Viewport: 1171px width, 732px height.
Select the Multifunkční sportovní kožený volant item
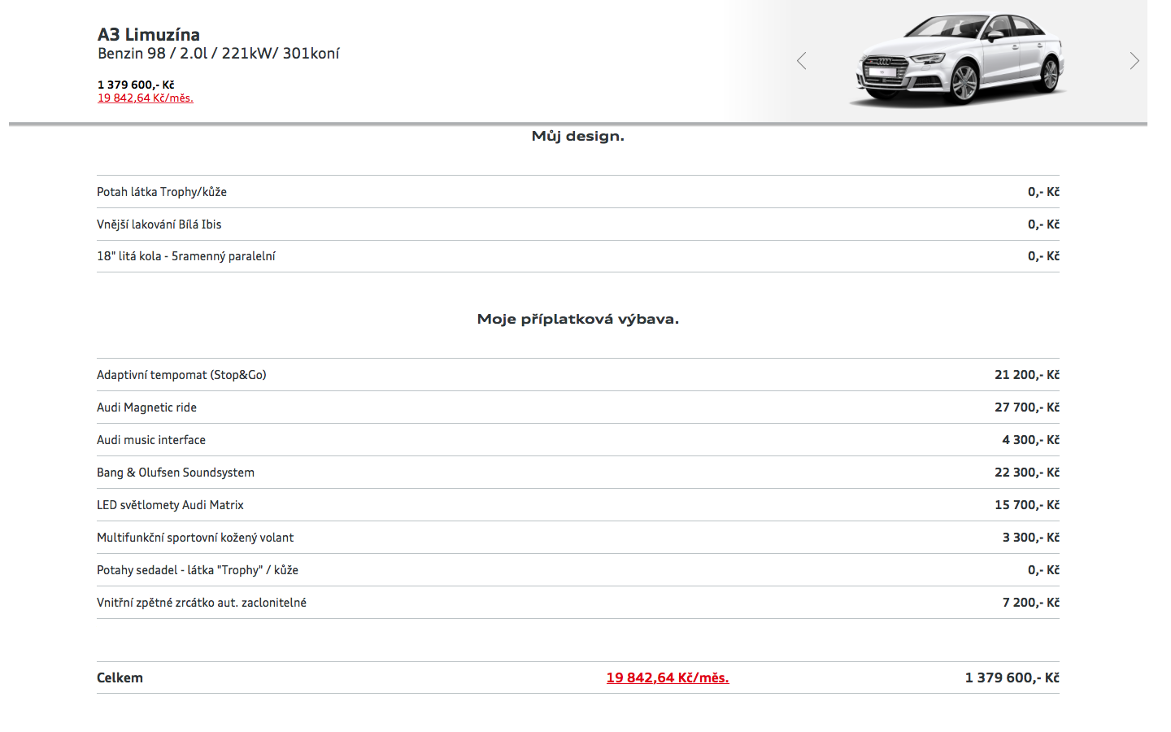[x=195, y=538]
